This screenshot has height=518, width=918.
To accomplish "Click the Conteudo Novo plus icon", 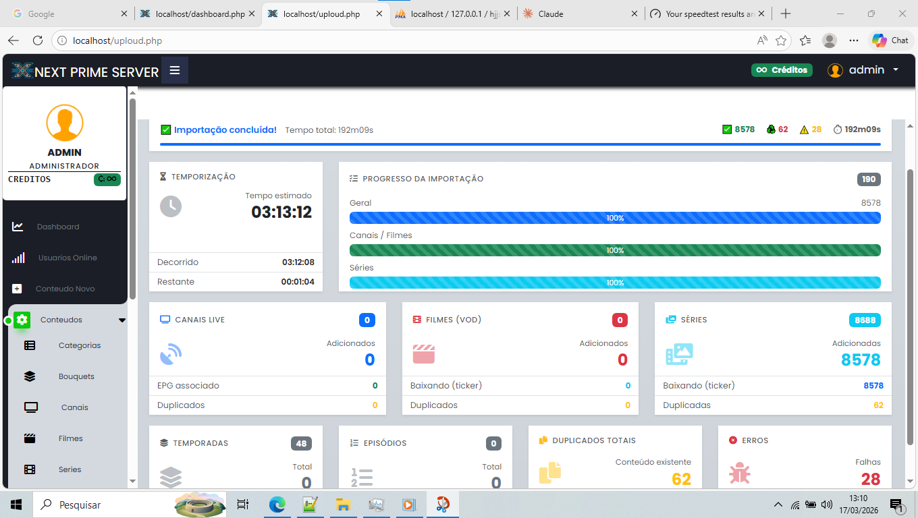I will [18, 289].
